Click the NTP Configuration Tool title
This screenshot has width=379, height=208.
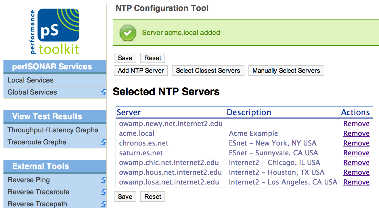pyautogui.click(x=162, y=8)
